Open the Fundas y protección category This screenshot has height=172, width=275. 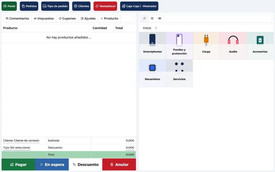point(179,46)
